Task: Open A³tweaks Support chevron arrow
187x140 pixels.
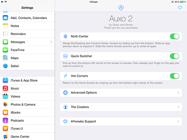Action: 178,121
